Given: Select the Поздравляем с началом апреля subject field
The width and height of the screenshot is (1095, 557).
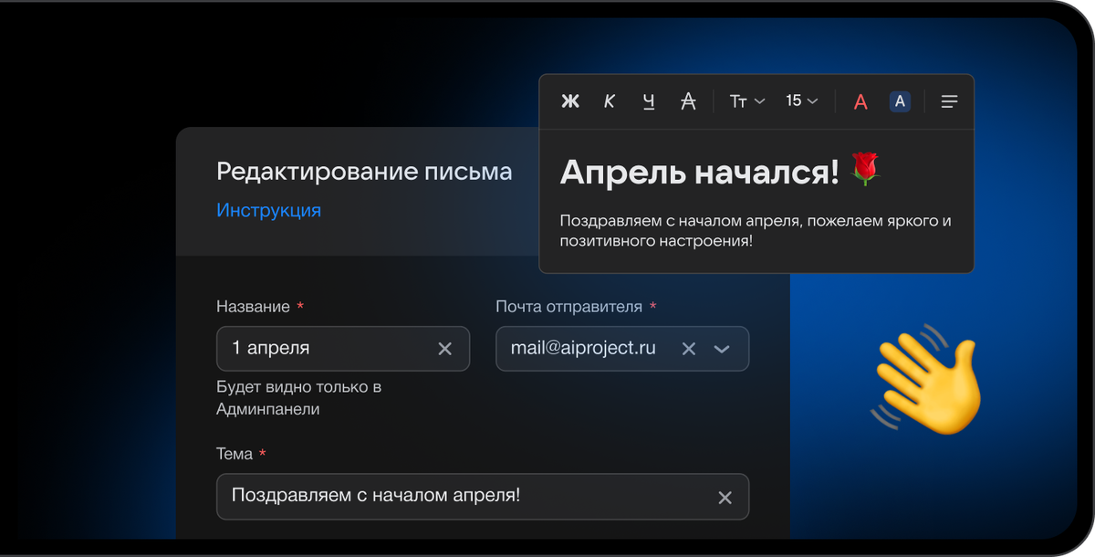Looking at the screenshot, I should tap(411, 497).
